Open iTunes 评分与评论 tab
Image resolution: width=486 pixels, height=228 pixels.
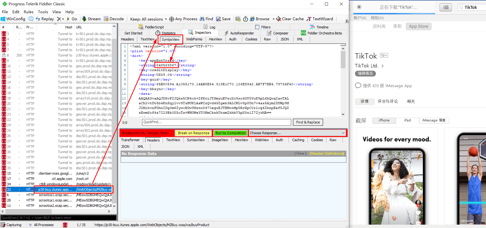point(388,101)
